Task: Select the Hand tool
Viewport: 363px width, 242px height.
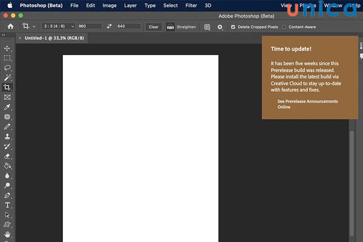Action: coord(7,234)
